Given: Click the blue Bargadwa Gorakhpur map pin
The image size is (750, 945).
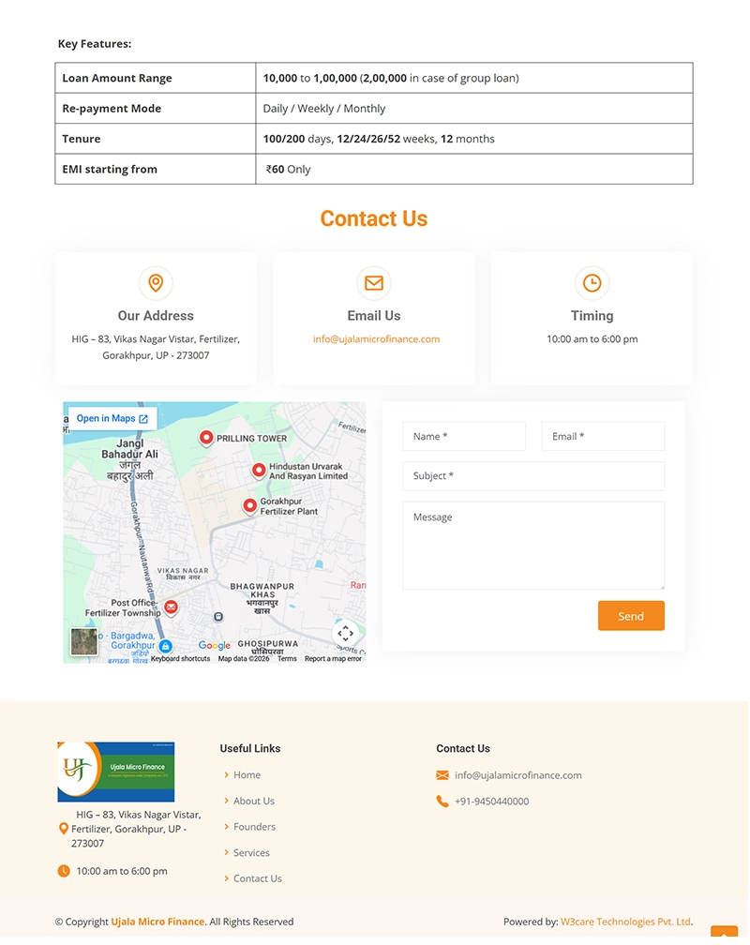Looking at the screenshot, I should point(166,646).
